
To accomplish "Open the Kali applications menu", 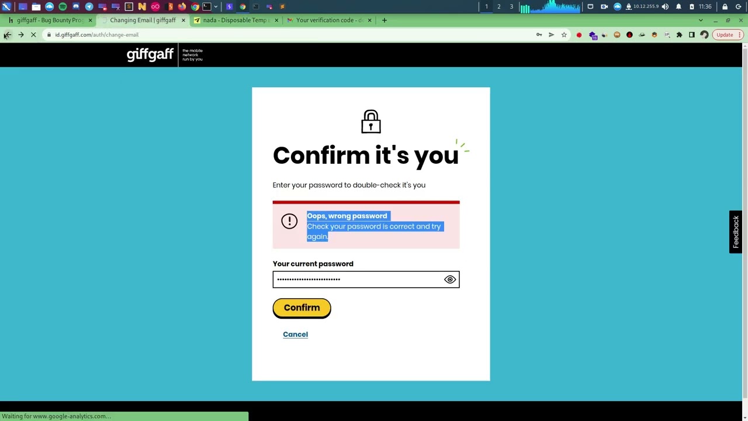I will click(x=6, y=6).
